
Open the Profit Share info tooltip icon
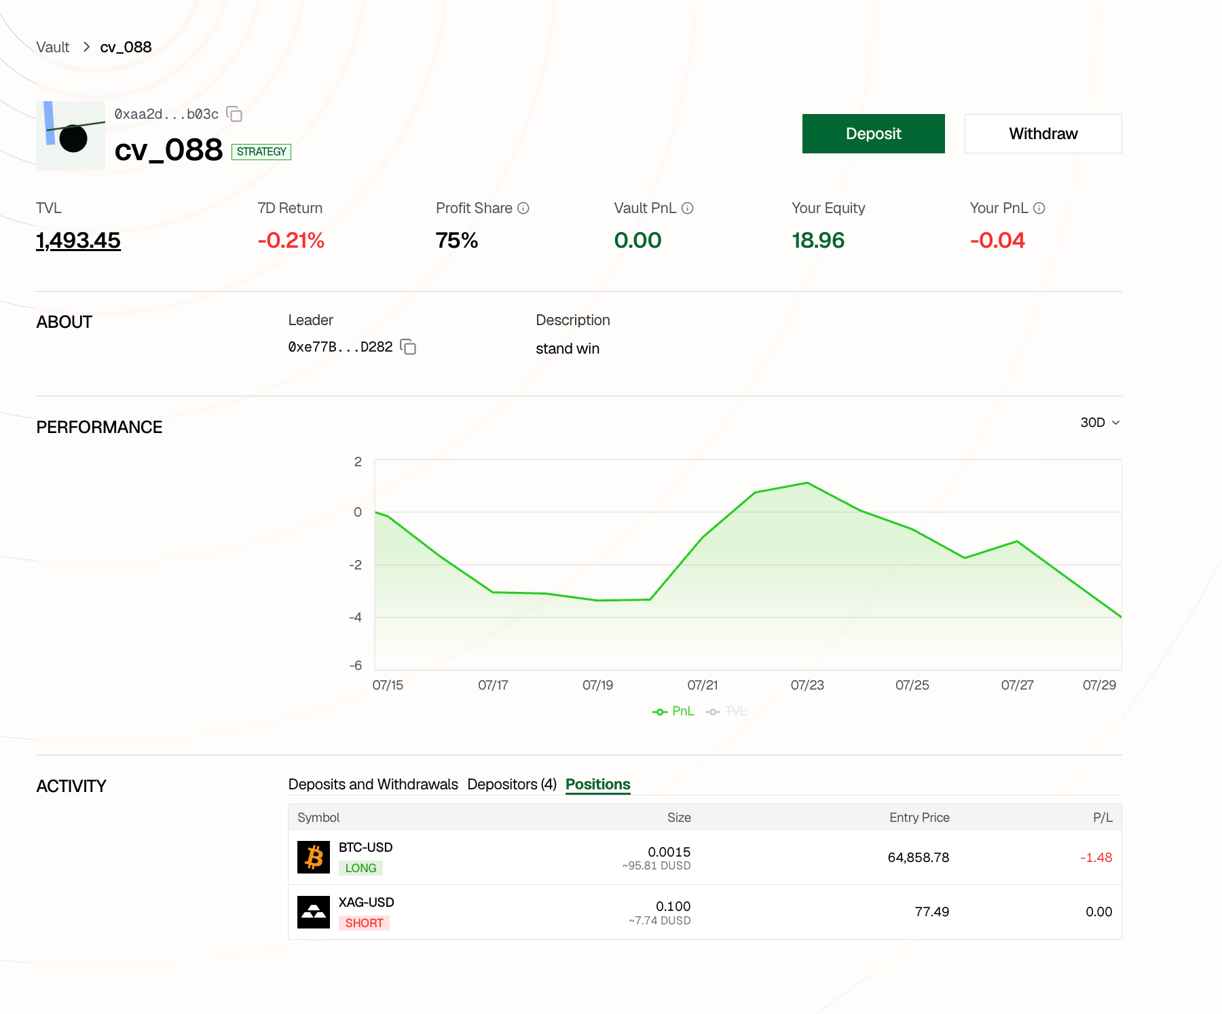tap(523, 208)
